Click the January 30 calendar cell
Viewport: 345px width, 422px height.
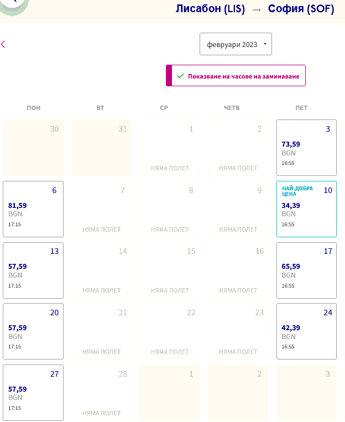pyautogui.click(x=33, y=148)
